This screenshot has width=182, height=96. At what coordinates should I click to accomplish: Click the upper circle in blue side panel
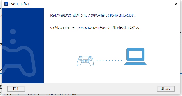click(x=13, y=32)
